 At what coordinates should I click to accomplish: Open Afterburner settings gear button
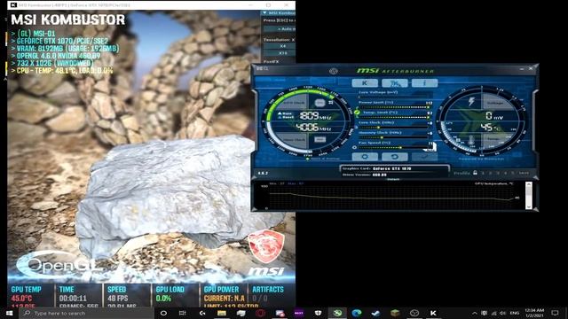click(x=365, y=157)
